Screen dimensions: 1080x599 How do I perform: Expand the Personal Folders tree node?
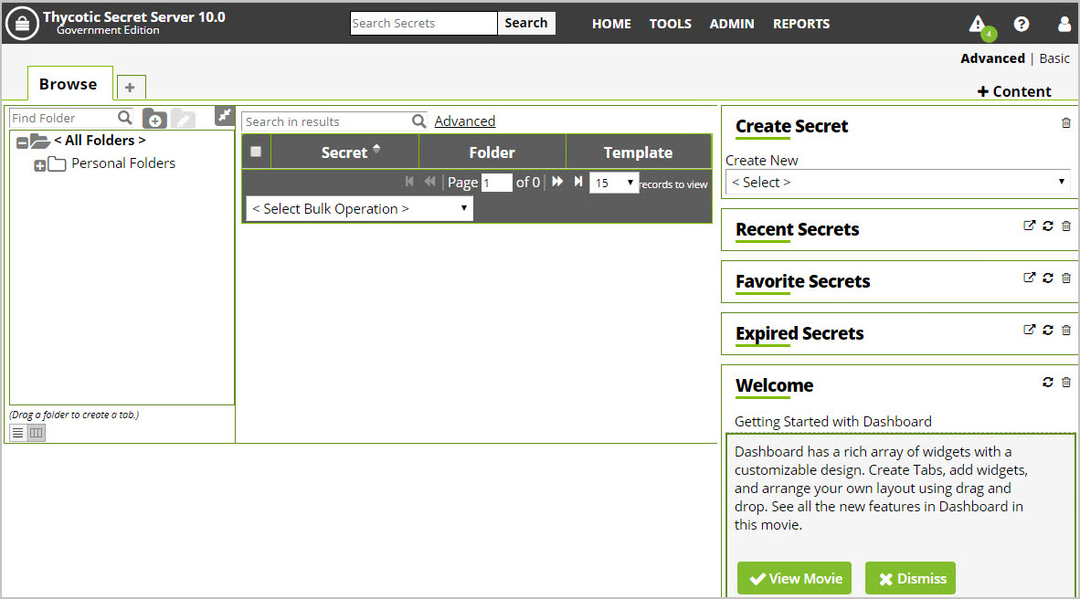[40, 165]
